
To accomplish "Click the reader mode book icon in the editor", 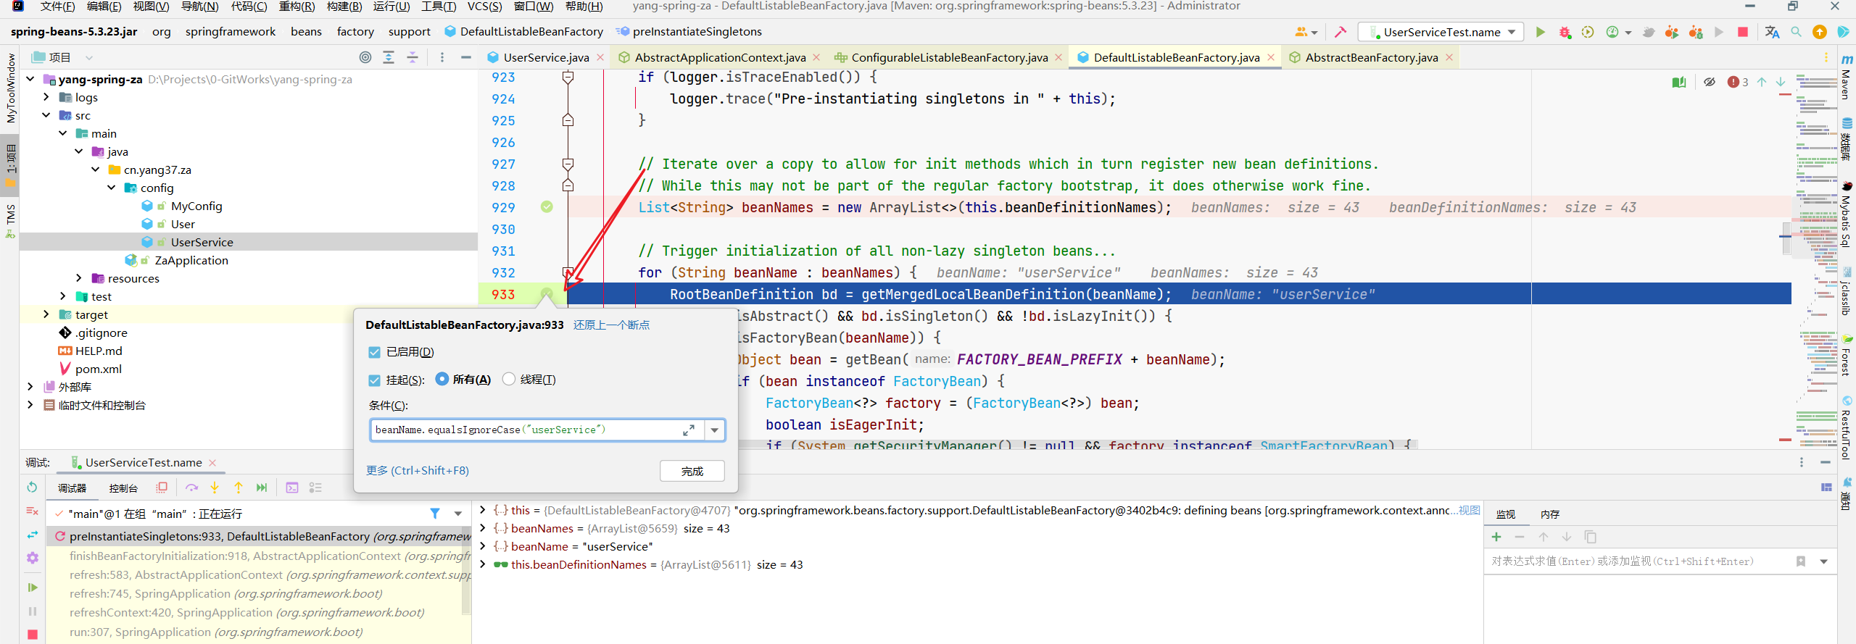I will [1679, 82].
